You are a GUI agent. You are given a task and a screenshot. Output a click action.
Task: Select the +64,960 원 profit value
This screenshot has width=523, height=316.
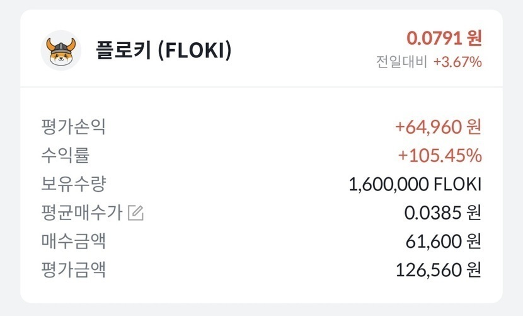pos(438,127)
